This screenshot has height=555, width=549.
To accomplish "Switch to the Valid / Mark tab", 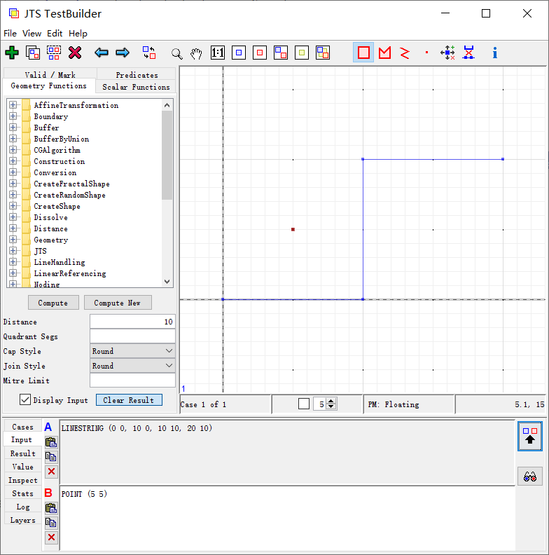I will pos(50,74).
